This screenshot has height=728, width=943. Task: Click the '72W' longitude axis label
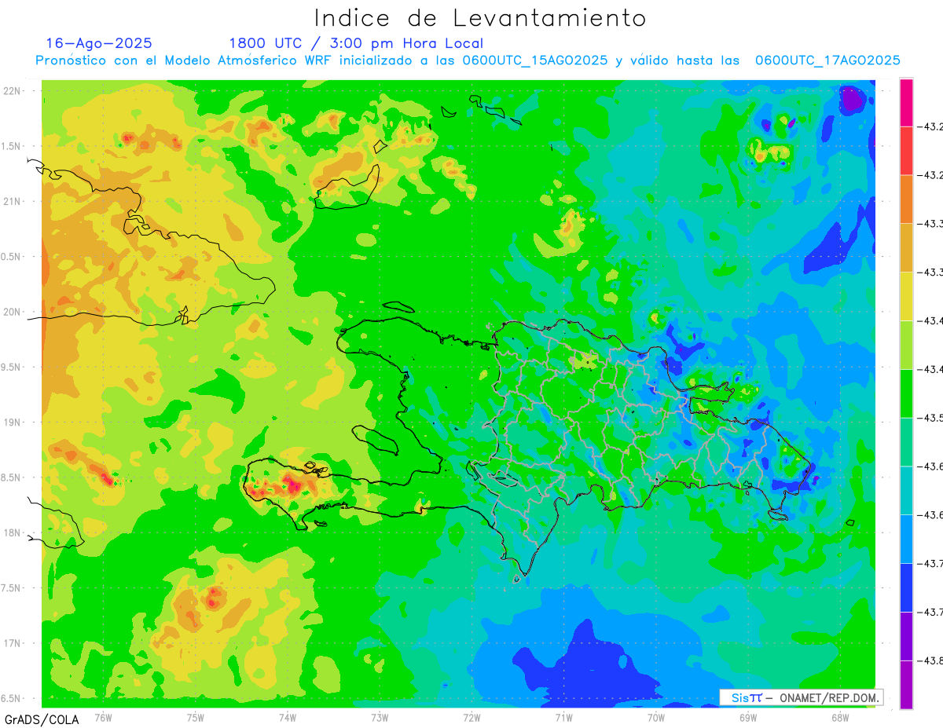tap(472, 717)
